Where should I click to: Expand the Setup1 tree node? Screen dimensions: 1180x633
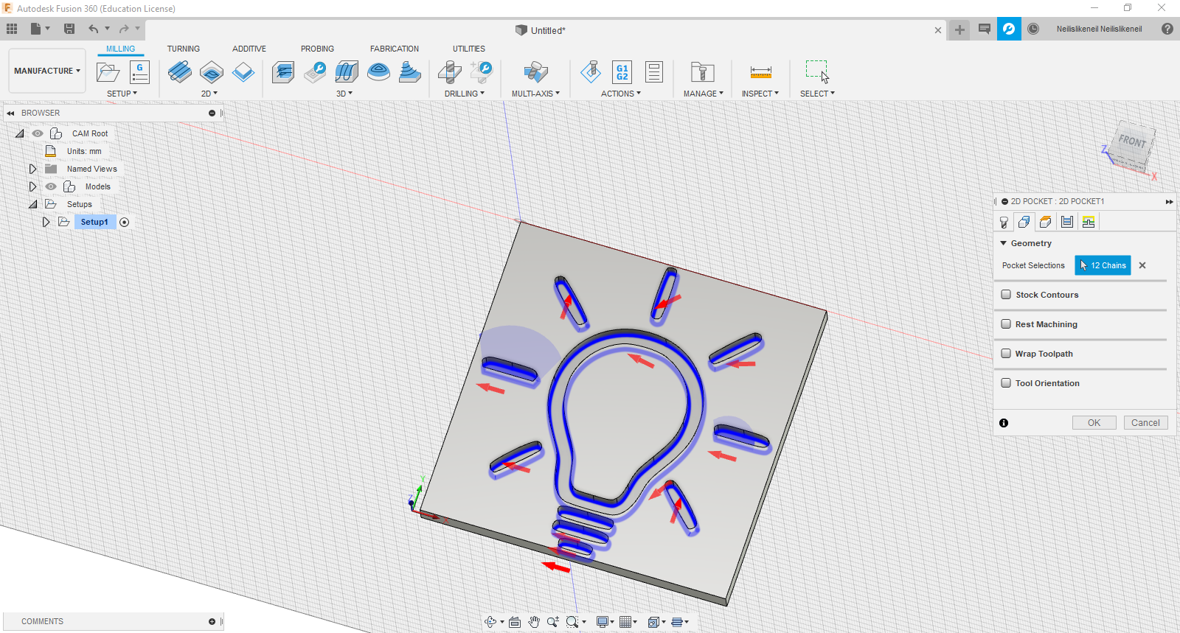click(46, 222)
